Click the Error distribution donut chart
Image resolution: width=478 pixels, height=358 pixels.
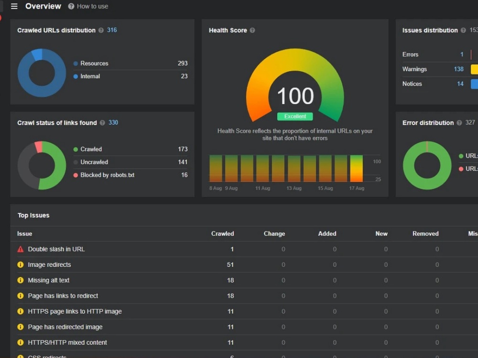click(427, 165)
